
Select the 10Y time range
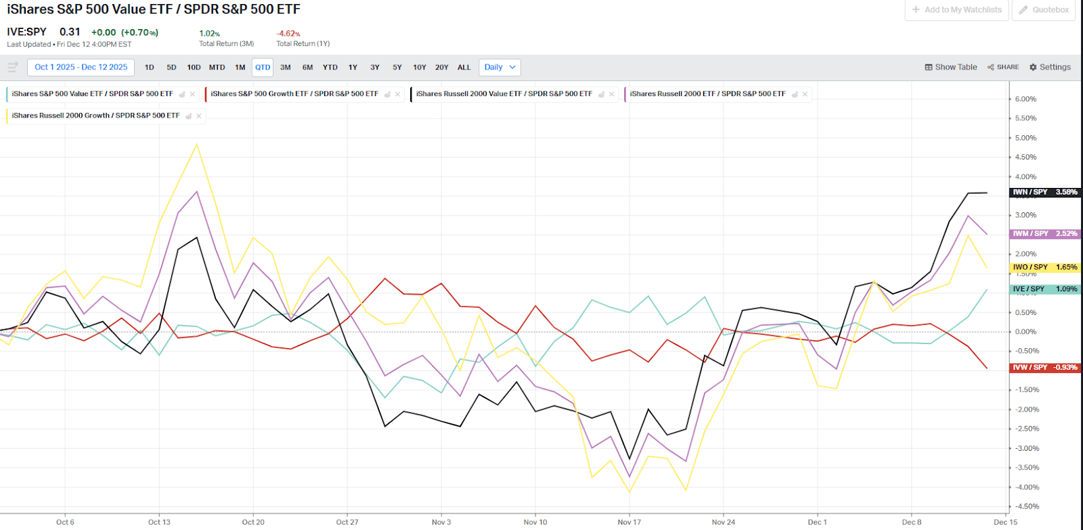(x=420, y=68)
